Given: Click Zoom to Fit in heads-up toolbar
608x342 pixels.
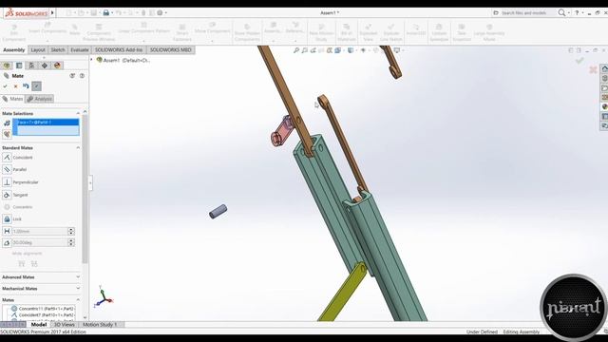Looking at the screenshot, I should (296, 50).
